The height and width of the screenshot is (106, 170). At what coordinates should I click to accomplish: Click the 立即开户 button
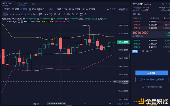(x=152, y=73)
